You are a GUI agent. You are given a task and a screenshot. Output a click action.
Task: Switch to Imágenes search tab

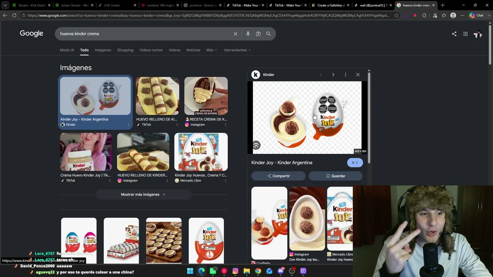(x=103, y=50)
